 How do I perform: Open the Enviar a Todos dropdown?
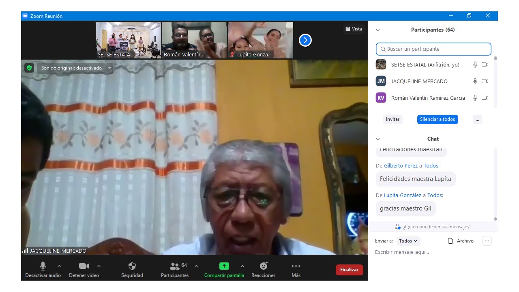click(408, 241)
